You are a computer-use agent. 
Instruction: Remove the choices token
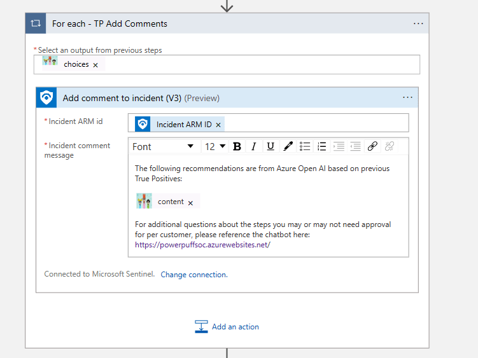(95, 65)
